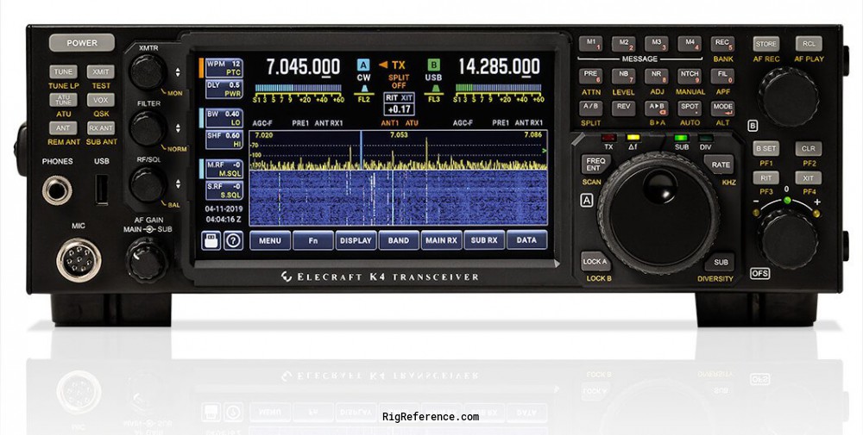Select the SHF 0.60 HI field

[x=224, y=140]
